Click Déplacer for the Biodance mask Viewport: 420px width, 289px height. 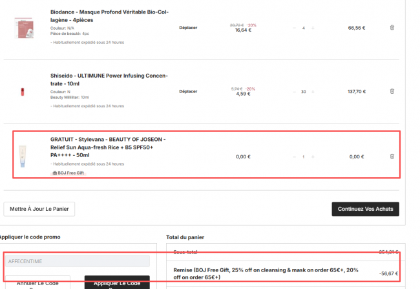pyautogui.click(x=188, y=28)
